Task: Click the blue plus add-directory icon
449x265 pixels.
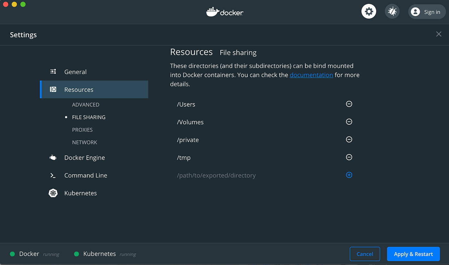Action: (x=349, y=175)
